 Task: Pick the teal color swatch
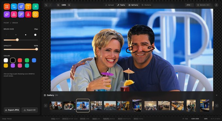[27, 65]
